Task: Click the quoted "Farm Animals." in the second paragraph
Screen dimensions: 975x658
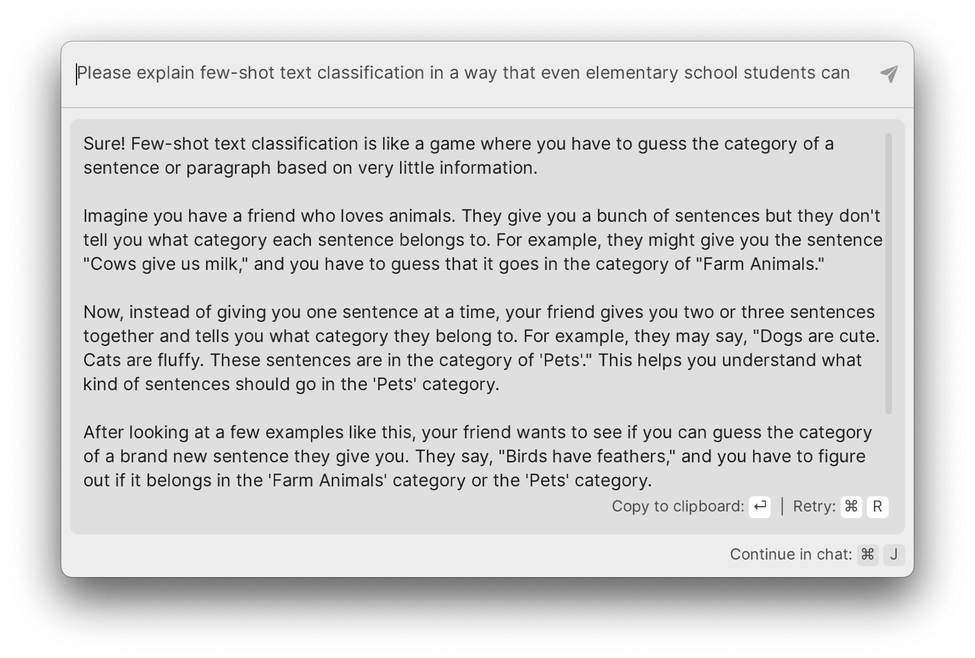Action: click(760, 264)
